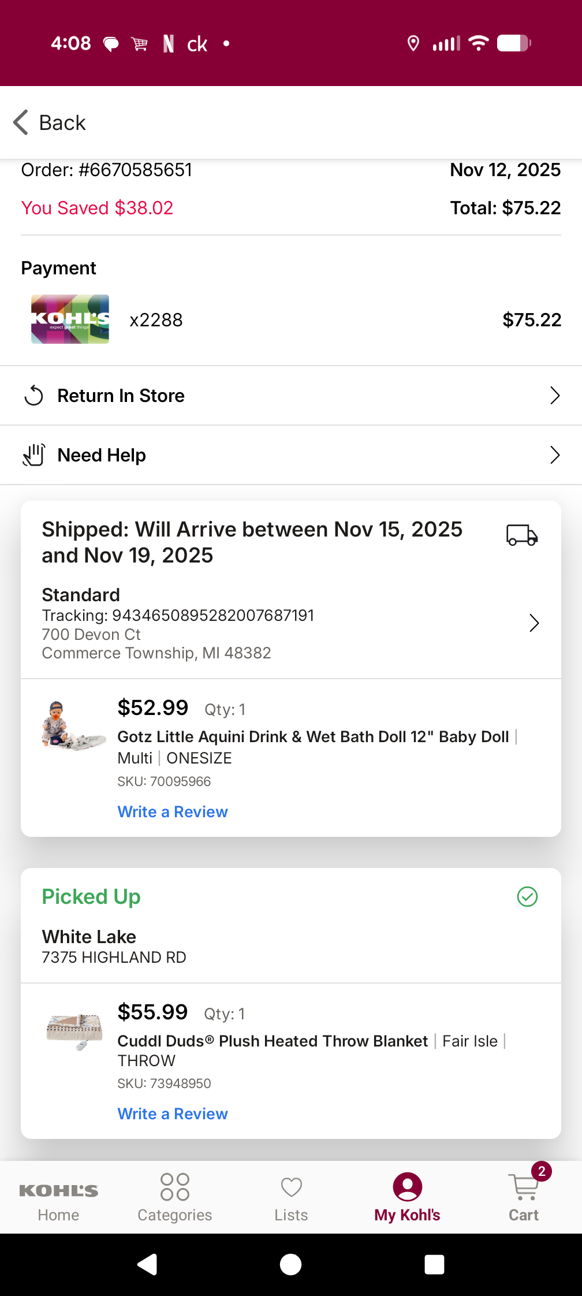This screenshot has width=582, height=1296.
Task: Open the Categories grid icon
Action: pos(175,1187)
